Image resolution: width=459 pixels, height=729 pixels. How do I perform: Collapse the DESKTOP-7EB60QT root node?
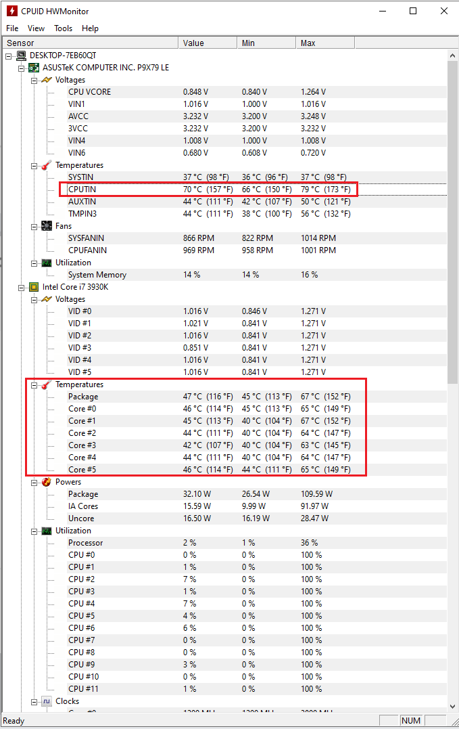click(x=9, y=56)
